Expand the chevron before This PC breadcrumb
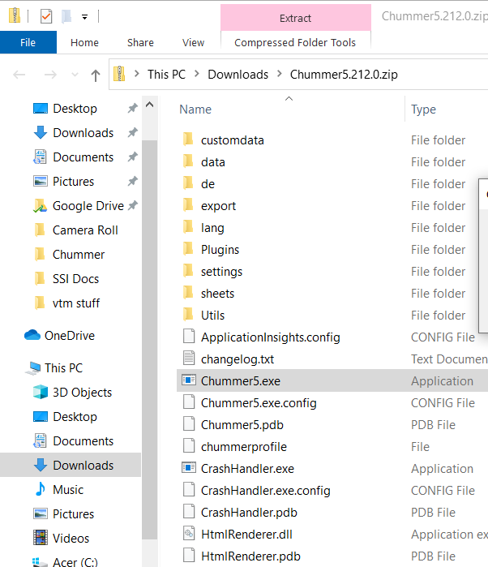 point(137,74)
